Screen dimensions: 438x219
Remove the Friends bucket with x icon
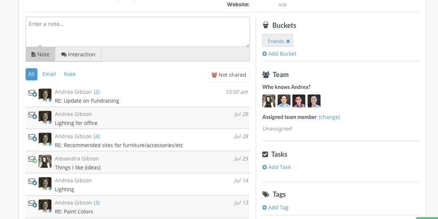pyautogui.click(x=288, y=41)
